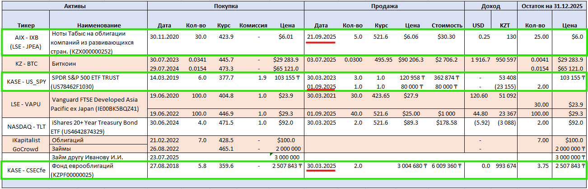Select the $90 206.3 sale price cell

pyautogui.click(x=411, y=59)
